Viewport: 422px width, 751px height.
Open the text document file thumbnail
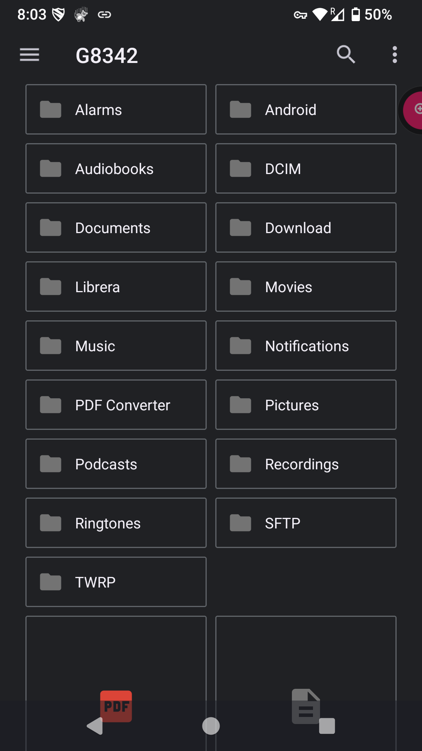tap(306, 665)
